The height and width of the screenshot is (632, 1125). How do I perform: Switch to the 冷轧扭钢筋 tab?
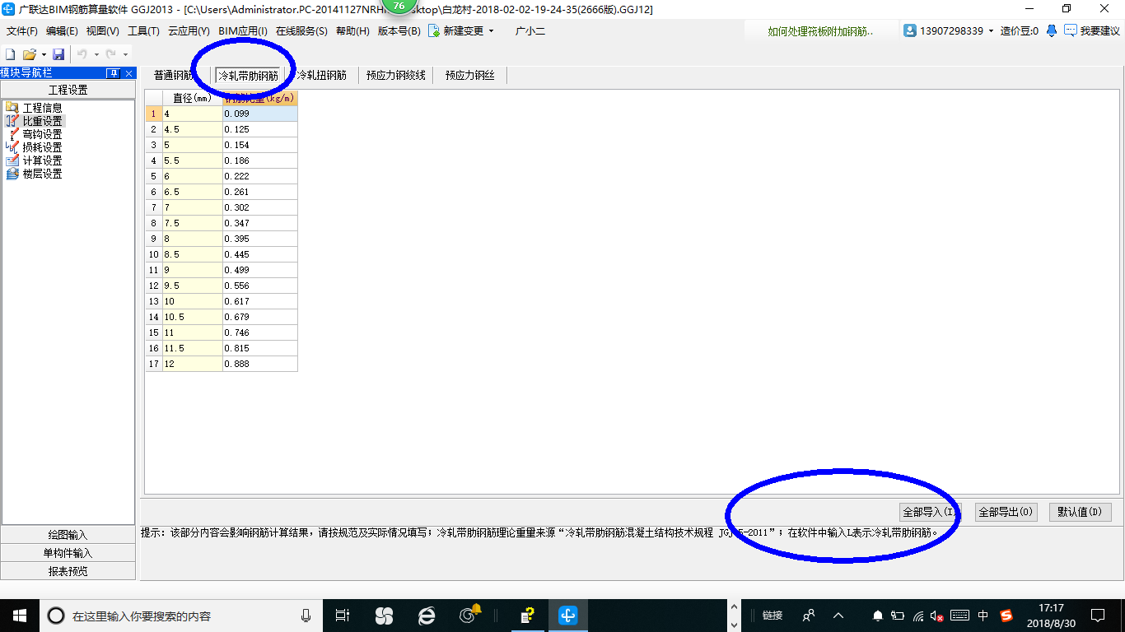(322, 75)
